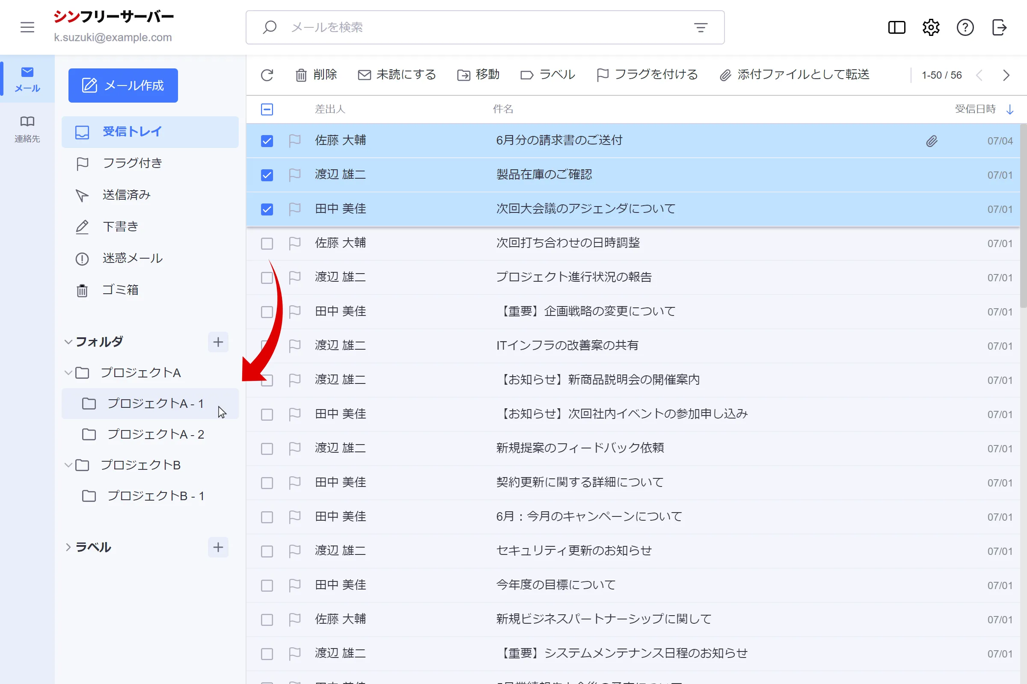Open the settings gear icon
Viewport: 1027px width, 684px height.
pos(930,27)
